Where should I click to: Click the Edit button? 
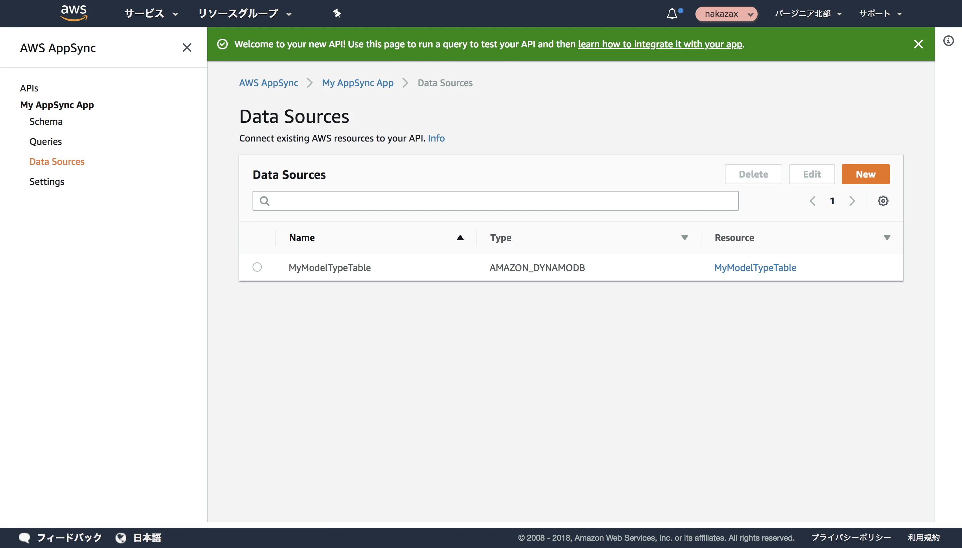(812, 174)
